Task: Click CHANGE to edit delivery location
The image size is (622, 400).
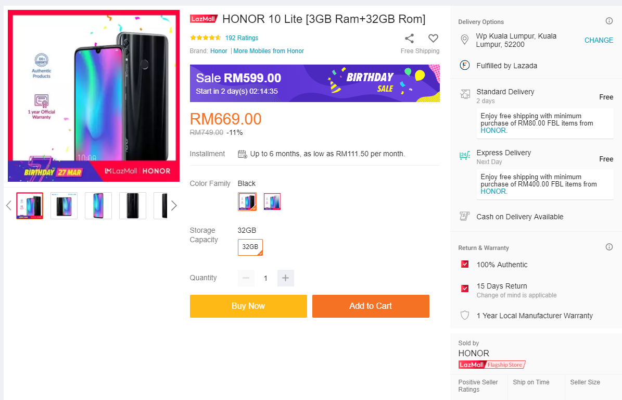Action: coord(599,40)
